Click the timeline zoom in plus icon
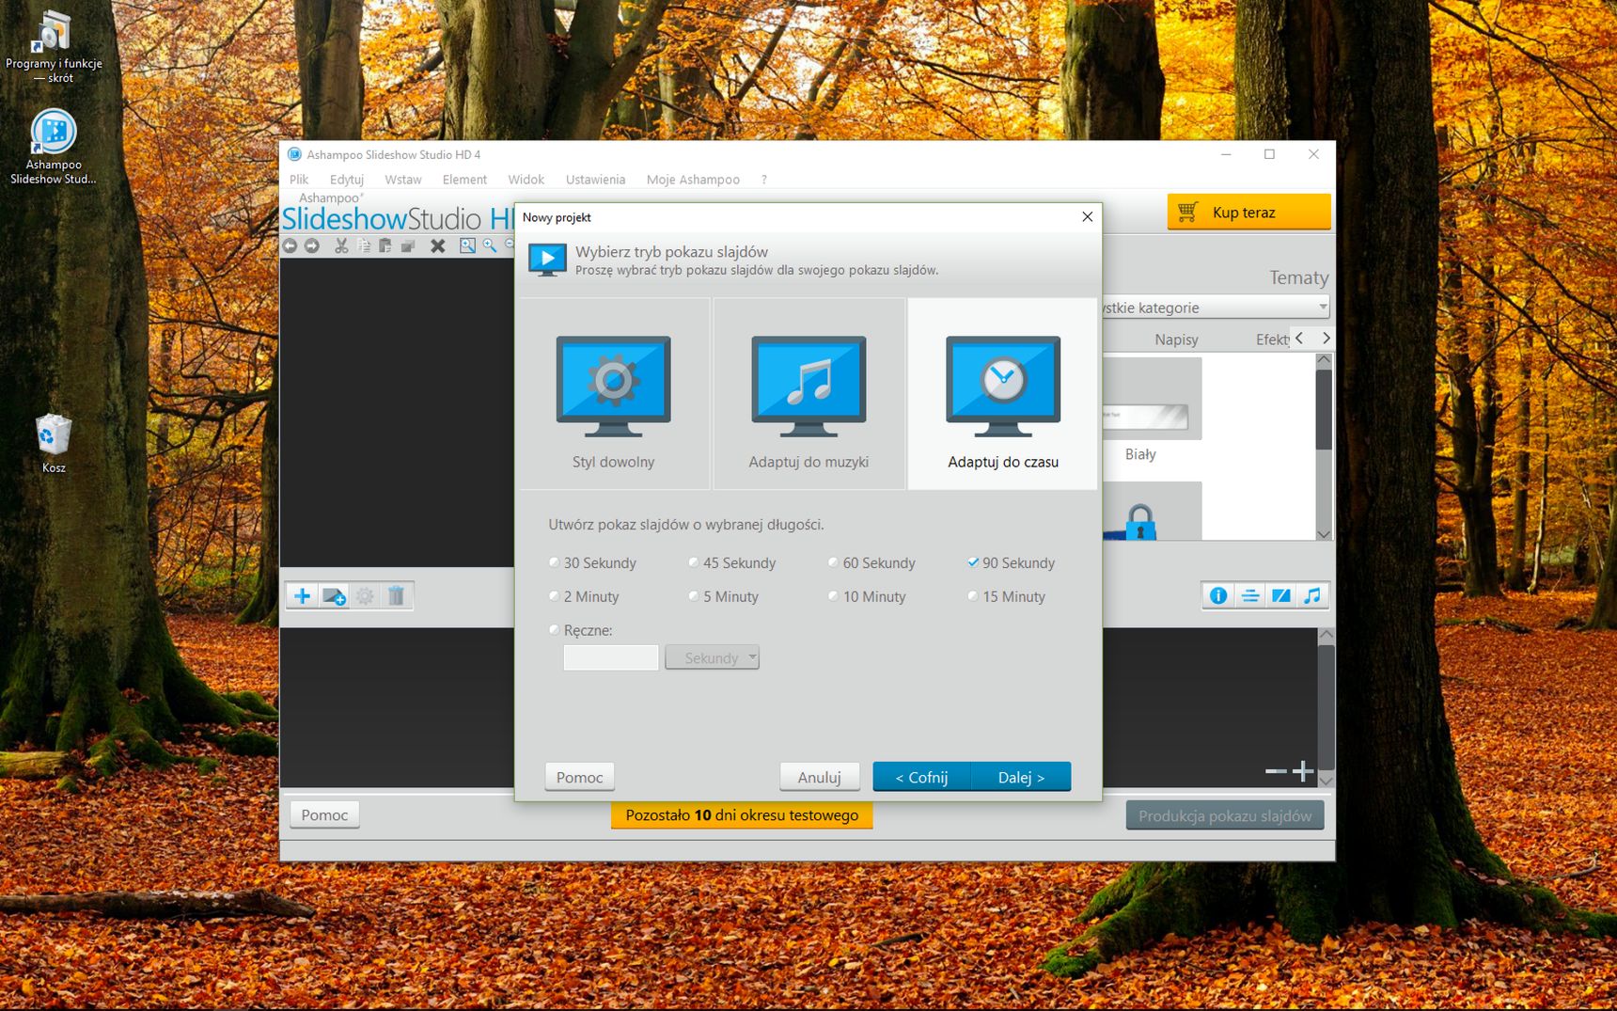 (1303, 771)
